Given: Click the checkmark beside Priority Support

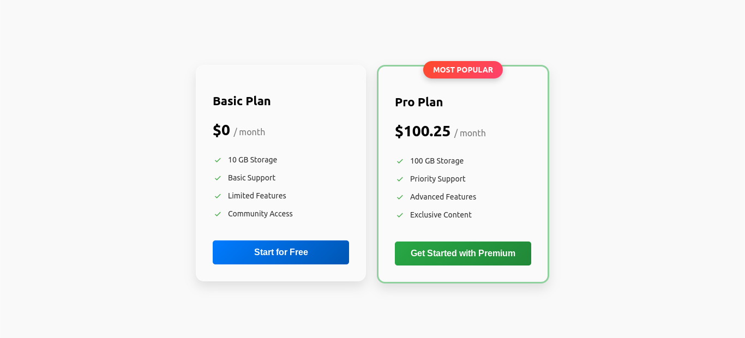Looking at the screenshot, I should click(x=399, y=179).
